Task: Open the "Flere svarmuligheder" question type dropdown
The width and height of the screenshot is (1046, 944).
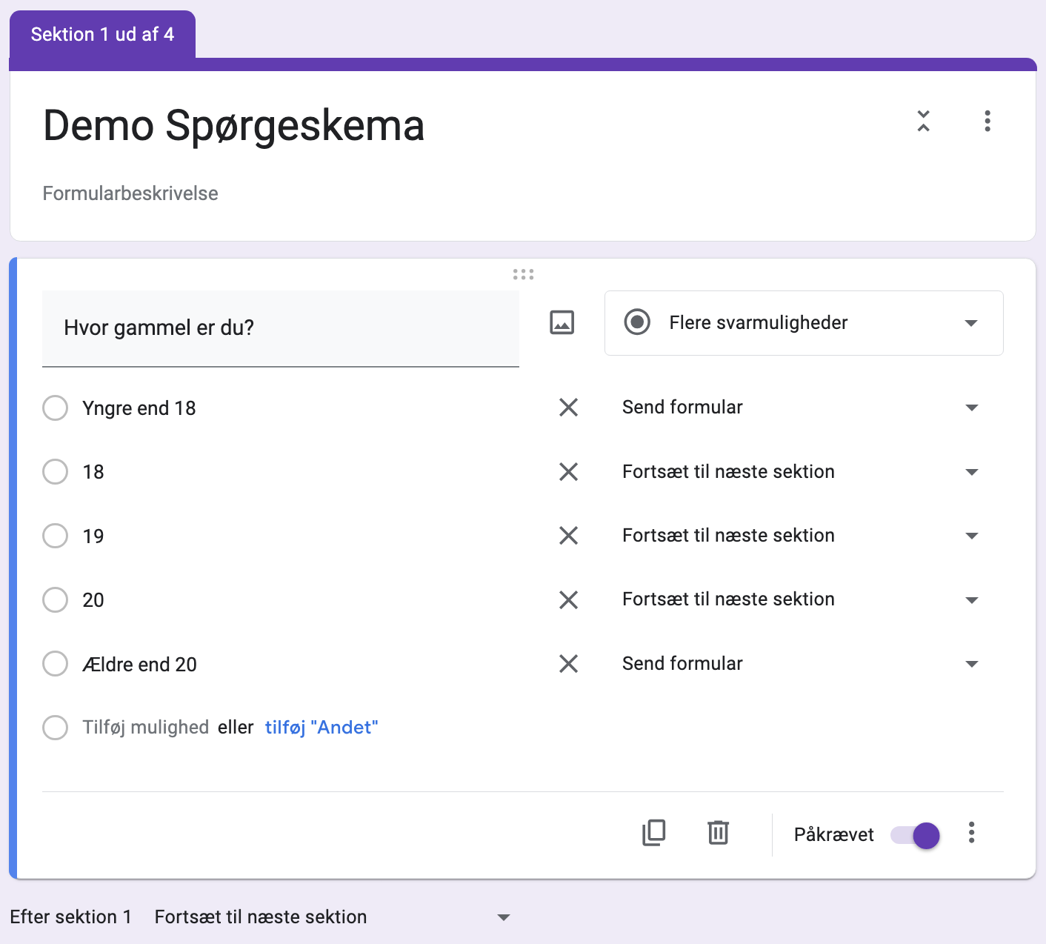Action: [x=804, y=323]
